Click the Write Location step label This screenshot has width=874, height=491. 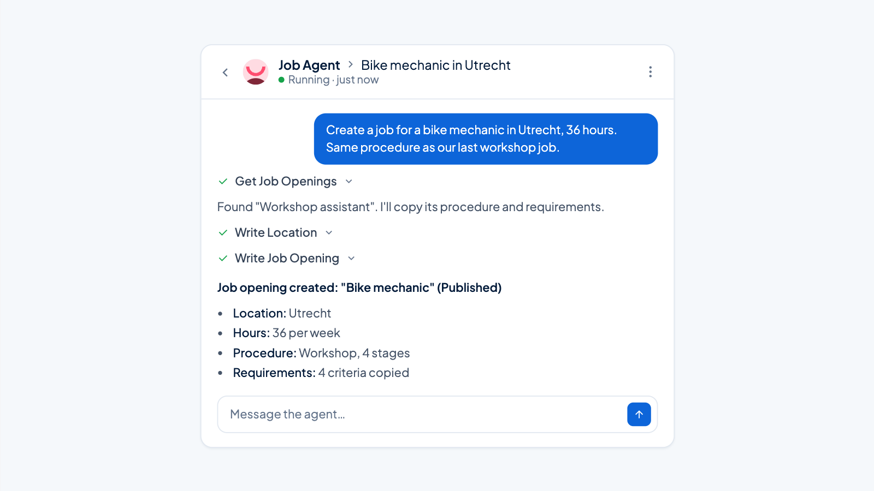[x=276, y=233]
